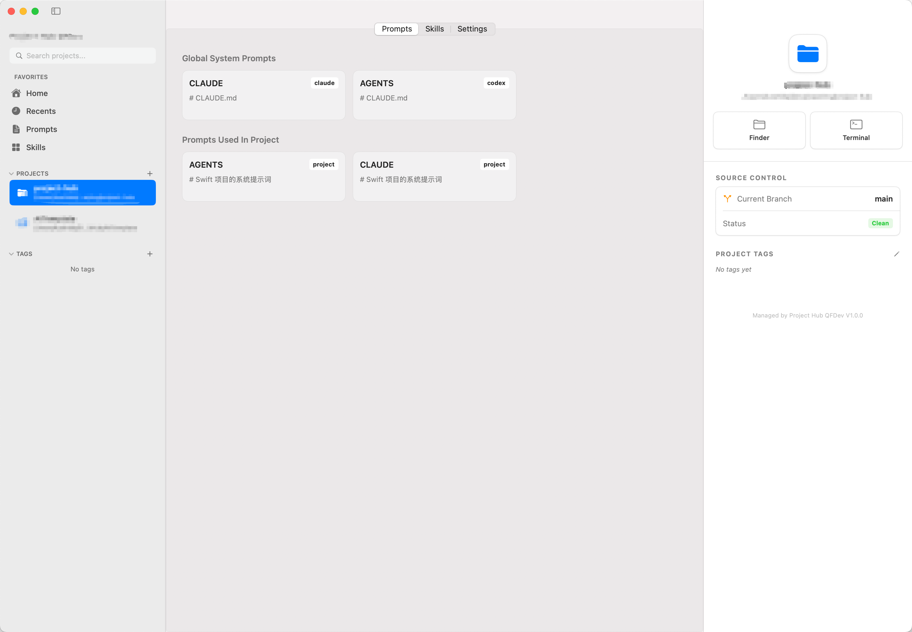Click the orange branch icon beside Current Branch
This screenshot has height=632, width=912.
click(x=727, y=199)
